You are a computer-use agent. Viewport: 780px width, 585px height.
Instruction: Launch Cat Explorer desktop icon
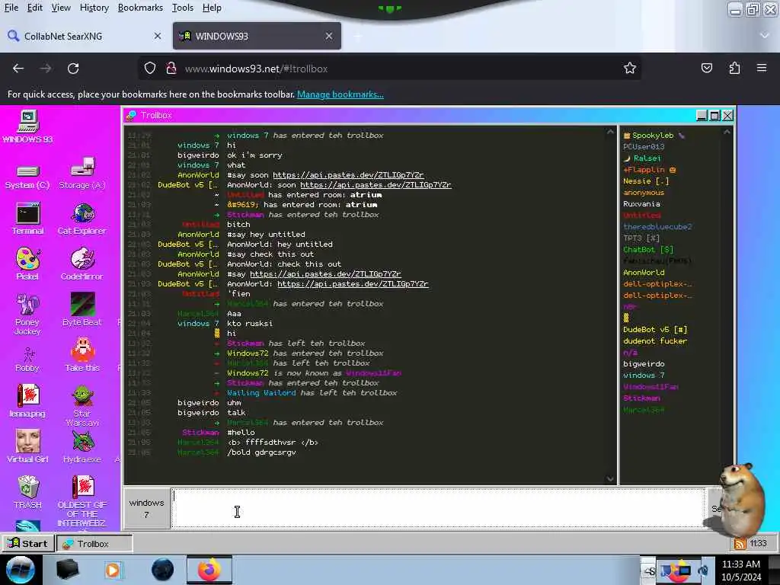pyautogui.click(x=82, y=219)
